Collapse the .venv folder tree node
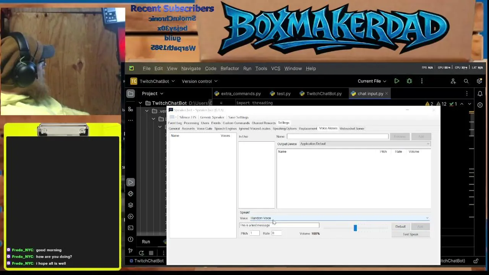Viewport: 489px width, 275px height. tap(147, 111)
